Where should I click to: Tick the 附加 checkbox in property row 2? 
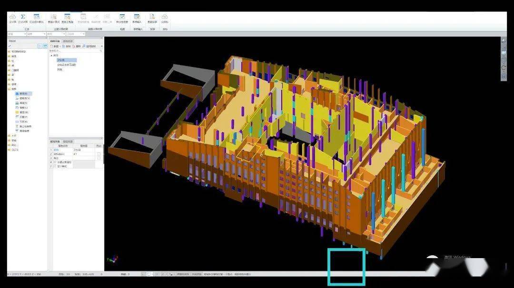point(99,154)
